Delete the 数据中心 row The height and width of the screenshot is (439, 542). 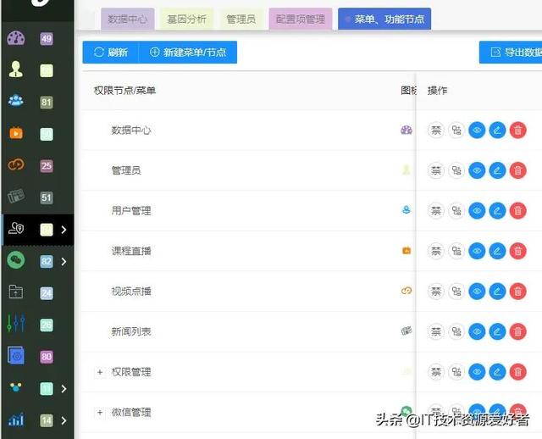coord(517,131)
